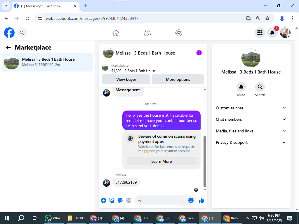The image size is (299, 224).
Task: Mute this conversation bell icon
Action: coord(241,87)
